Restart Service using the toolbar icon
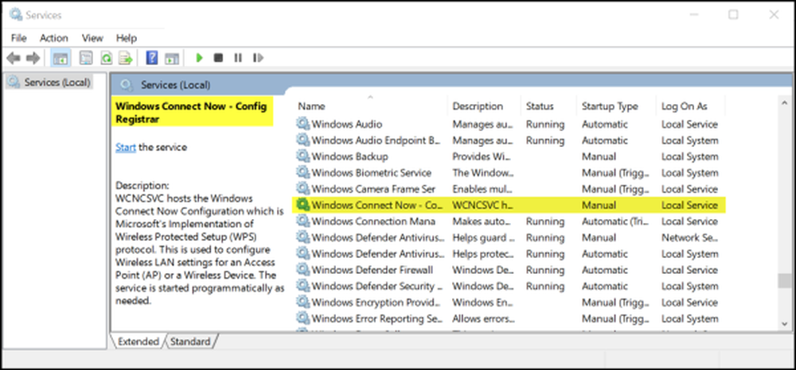This screenshot has width=796, height=370. [x=258, y=58]
